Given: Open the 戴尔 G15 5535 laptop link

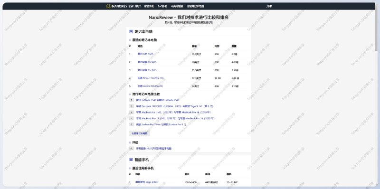Looking at the screenshot, I should coord(145,54).
